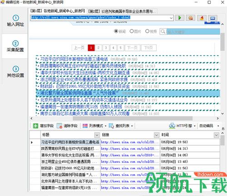
Task: Select table cell 习近平应约同日本首相安倍晋三通电话
Action: pyautogui.click(x=70, y=142)
